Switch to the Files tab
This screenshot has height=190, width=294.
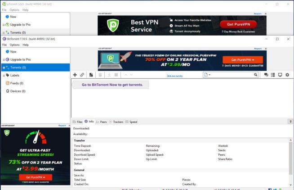pos(77,122)
